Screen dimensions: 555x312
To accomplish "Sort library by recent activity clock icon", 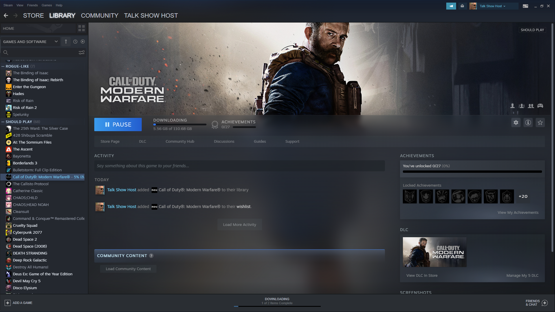I will [75, 42].
